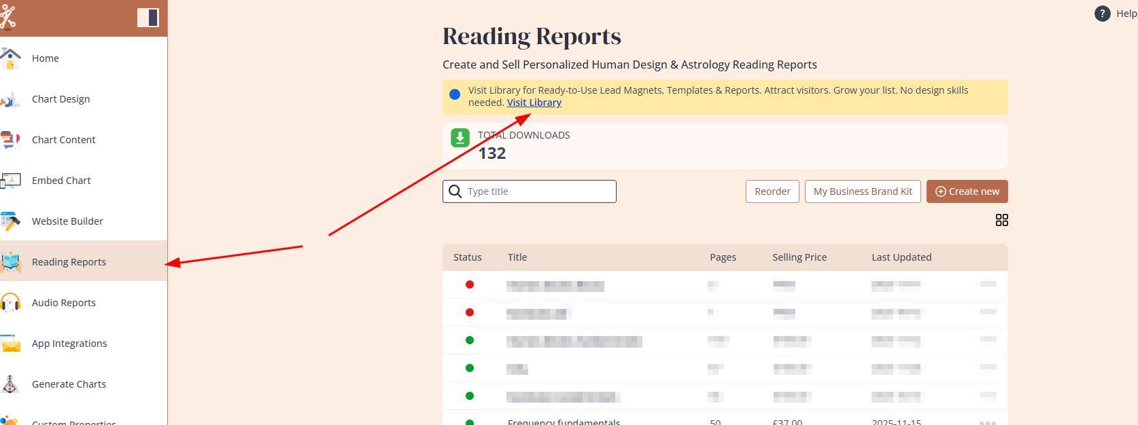Click the Create new button
The width and height of the screenshot is (1138, 425).
(x=967, y=191)
